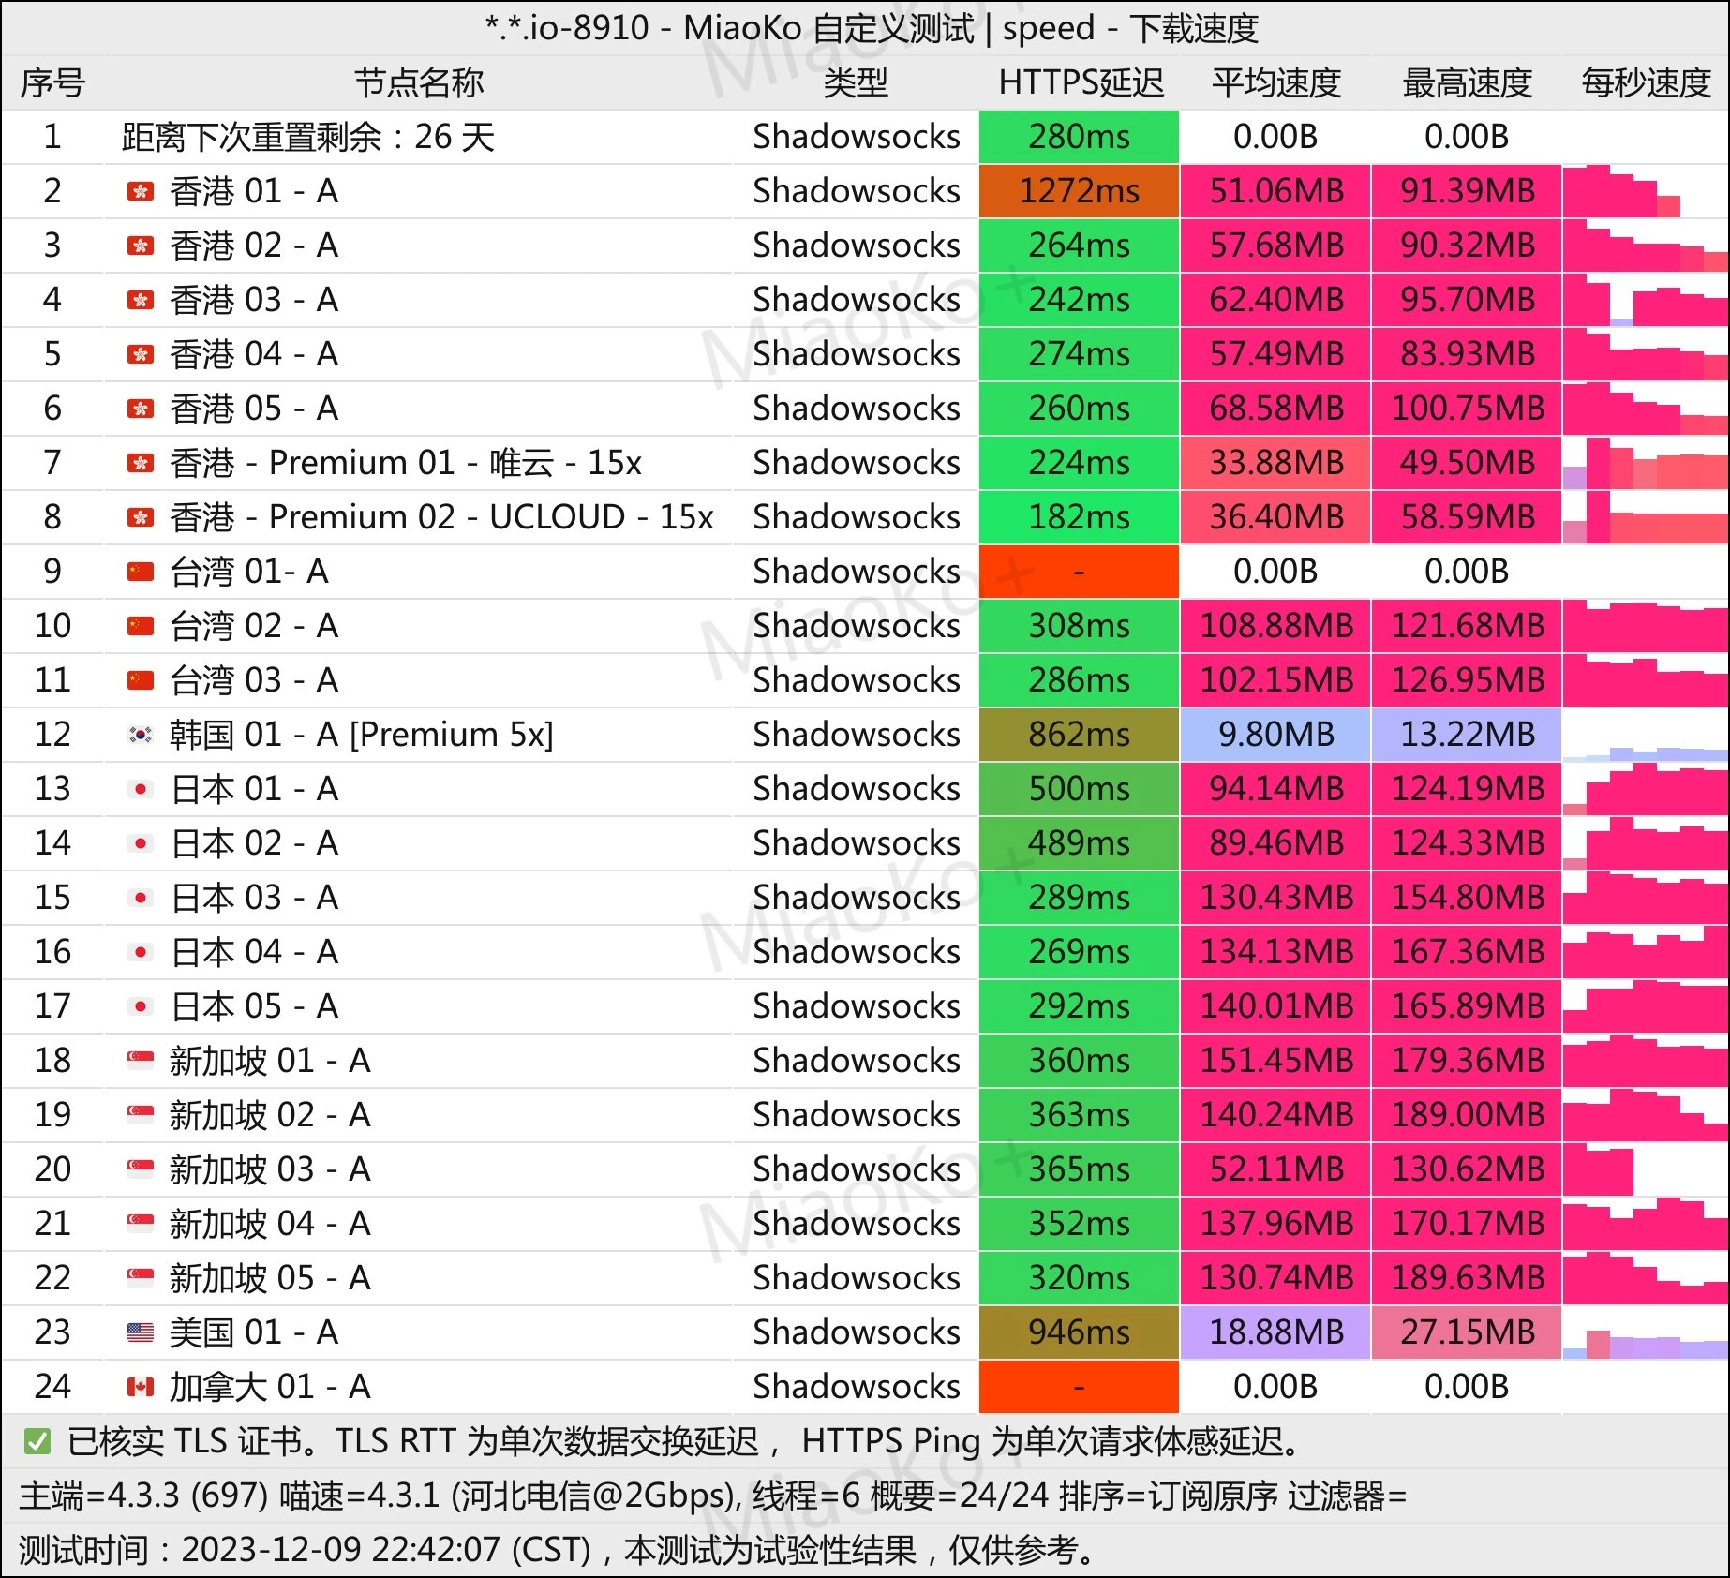Click the per-second speed graph for 香港 03
Viewport: 1730px width, 1578px height.
(1645, 300)
